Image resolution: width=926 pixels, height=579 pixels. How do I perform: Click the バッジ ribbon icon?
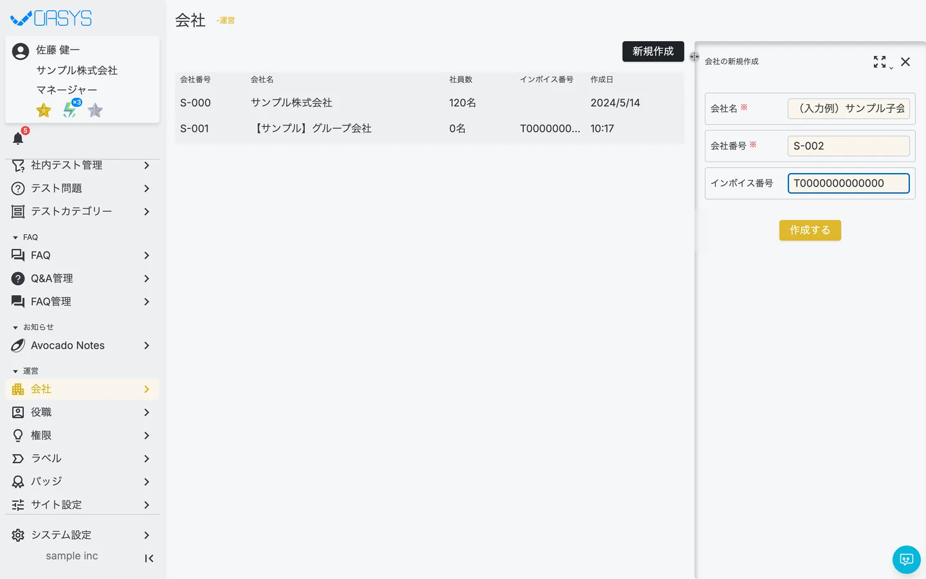18,482
